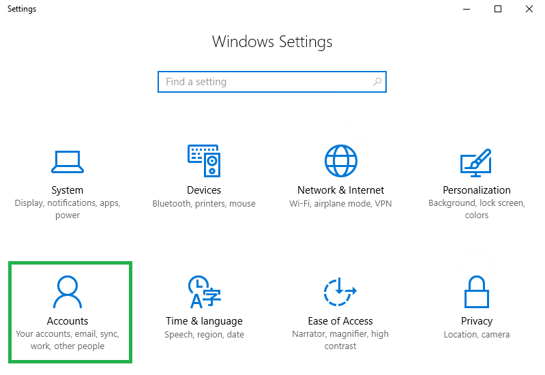Open the Network & Internet globe icon
The height and width of the screenshot is (375, 545).
[340, 161]
